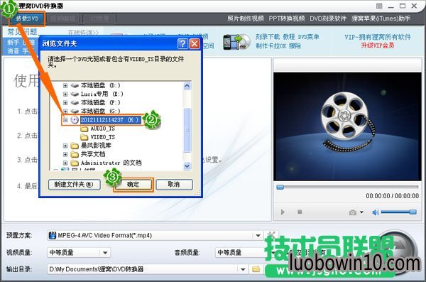This screenshot has height=282, width=426.
Task: Expand the 本地磁盘 (F:) node
Action: tap(65, 103)
